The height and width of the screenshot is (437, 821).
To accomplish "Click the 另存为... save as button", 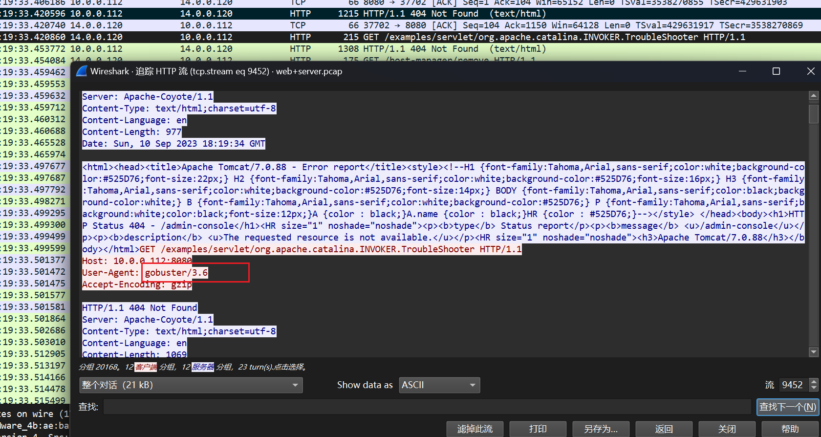I will tap(601, 429).
